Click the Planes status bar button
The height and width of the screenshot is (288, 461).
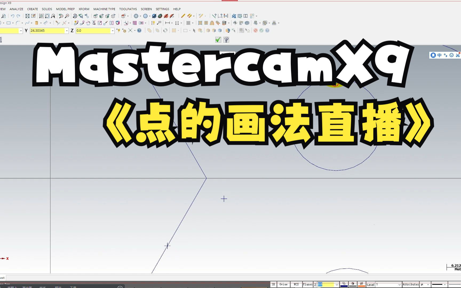pos(308,285)
